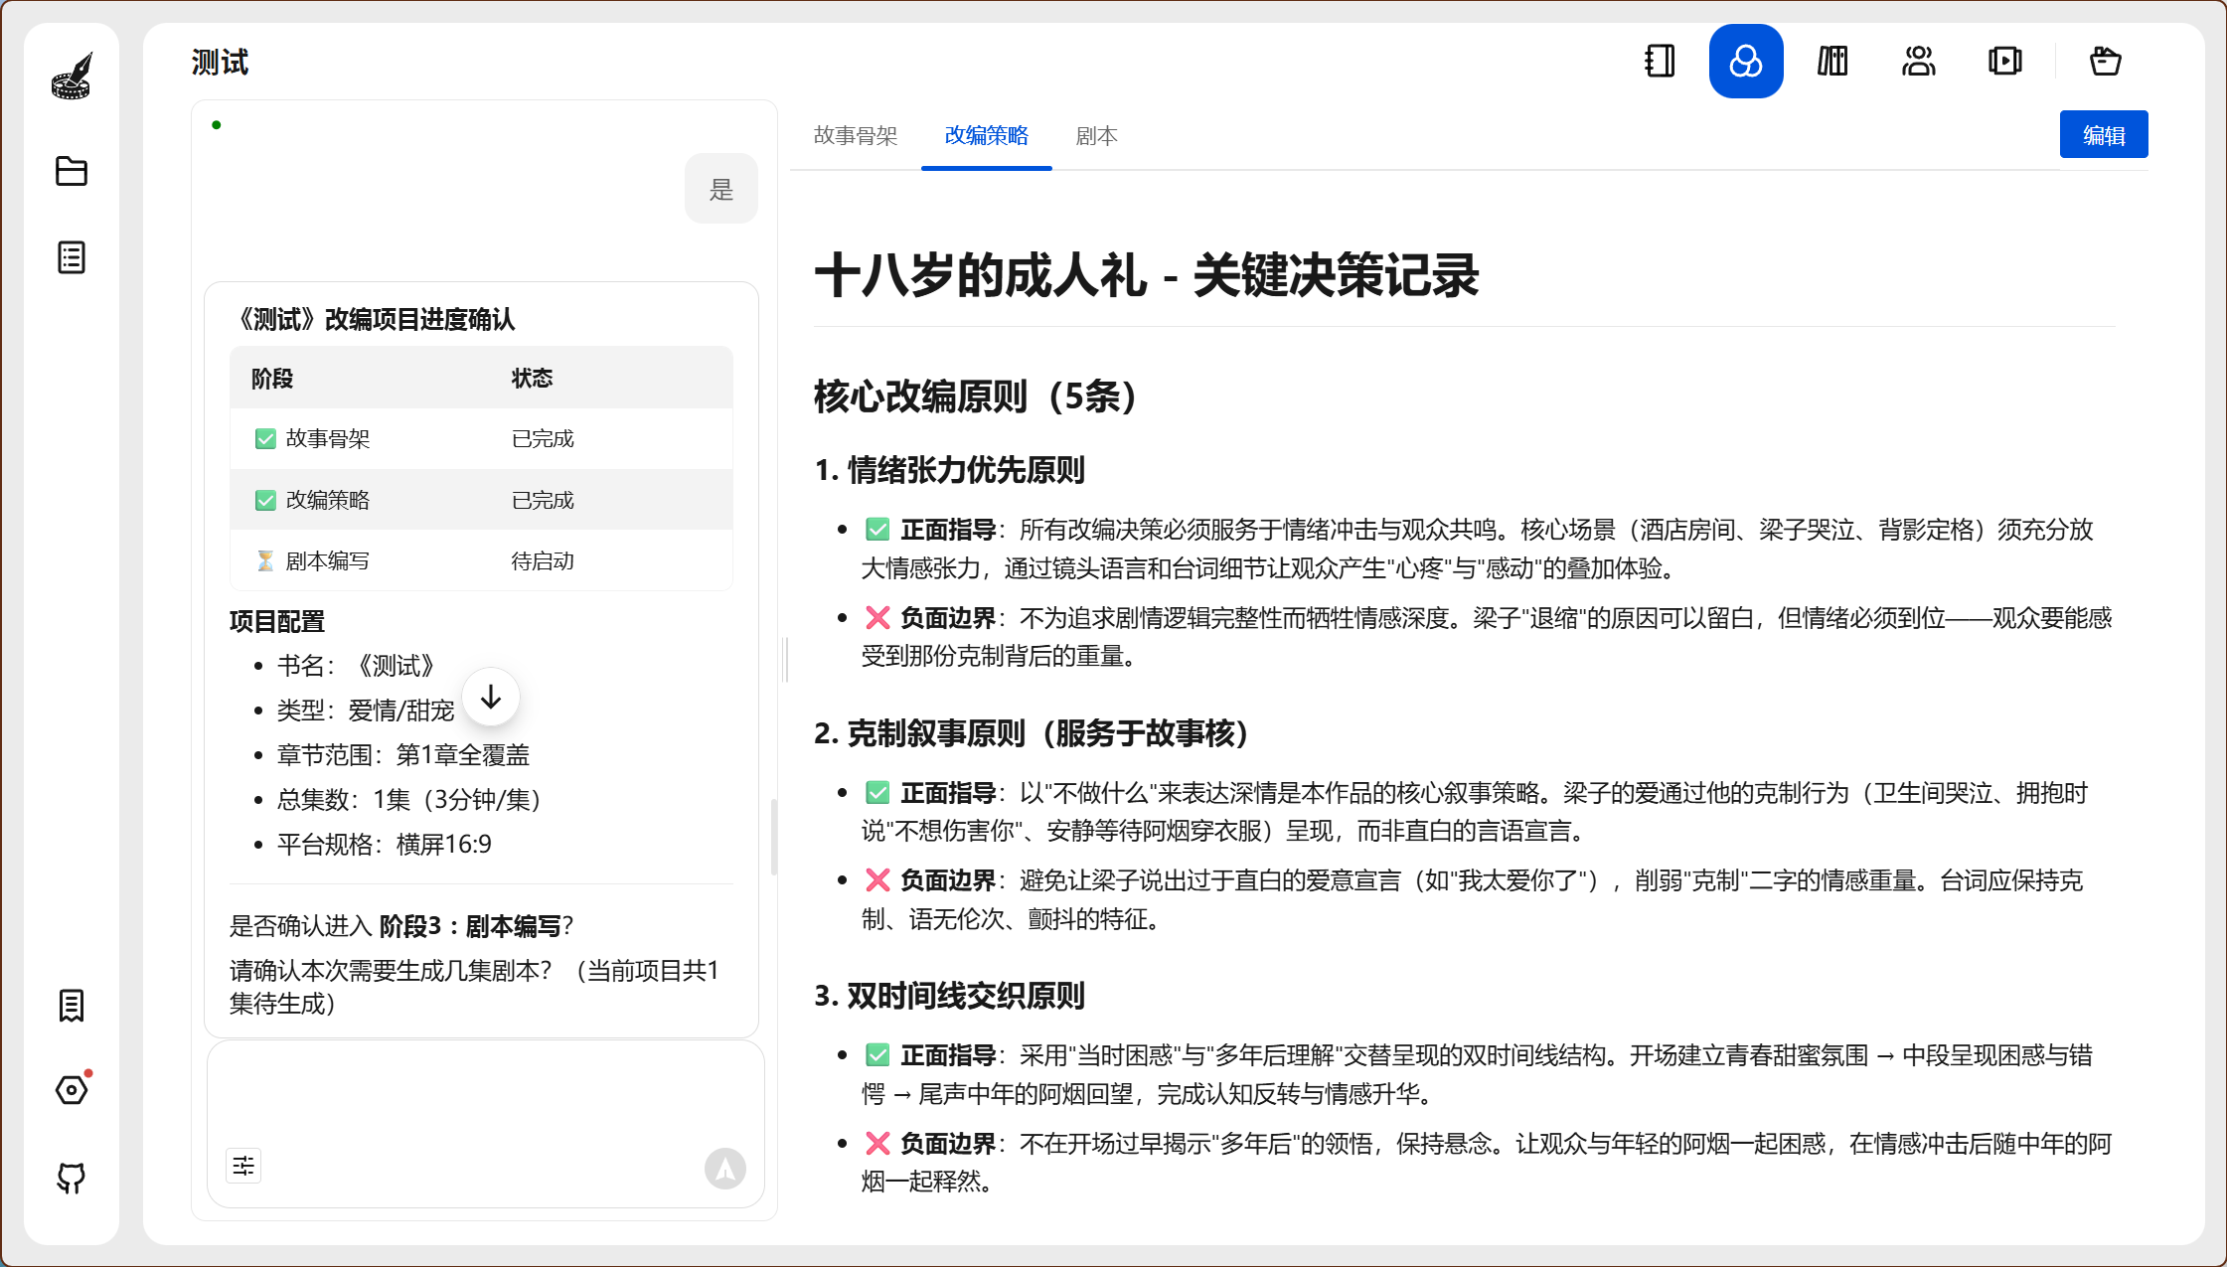2227x1267 pixels.
Task: Switch to the 剧本 tab
Action: pos(1097,136)
